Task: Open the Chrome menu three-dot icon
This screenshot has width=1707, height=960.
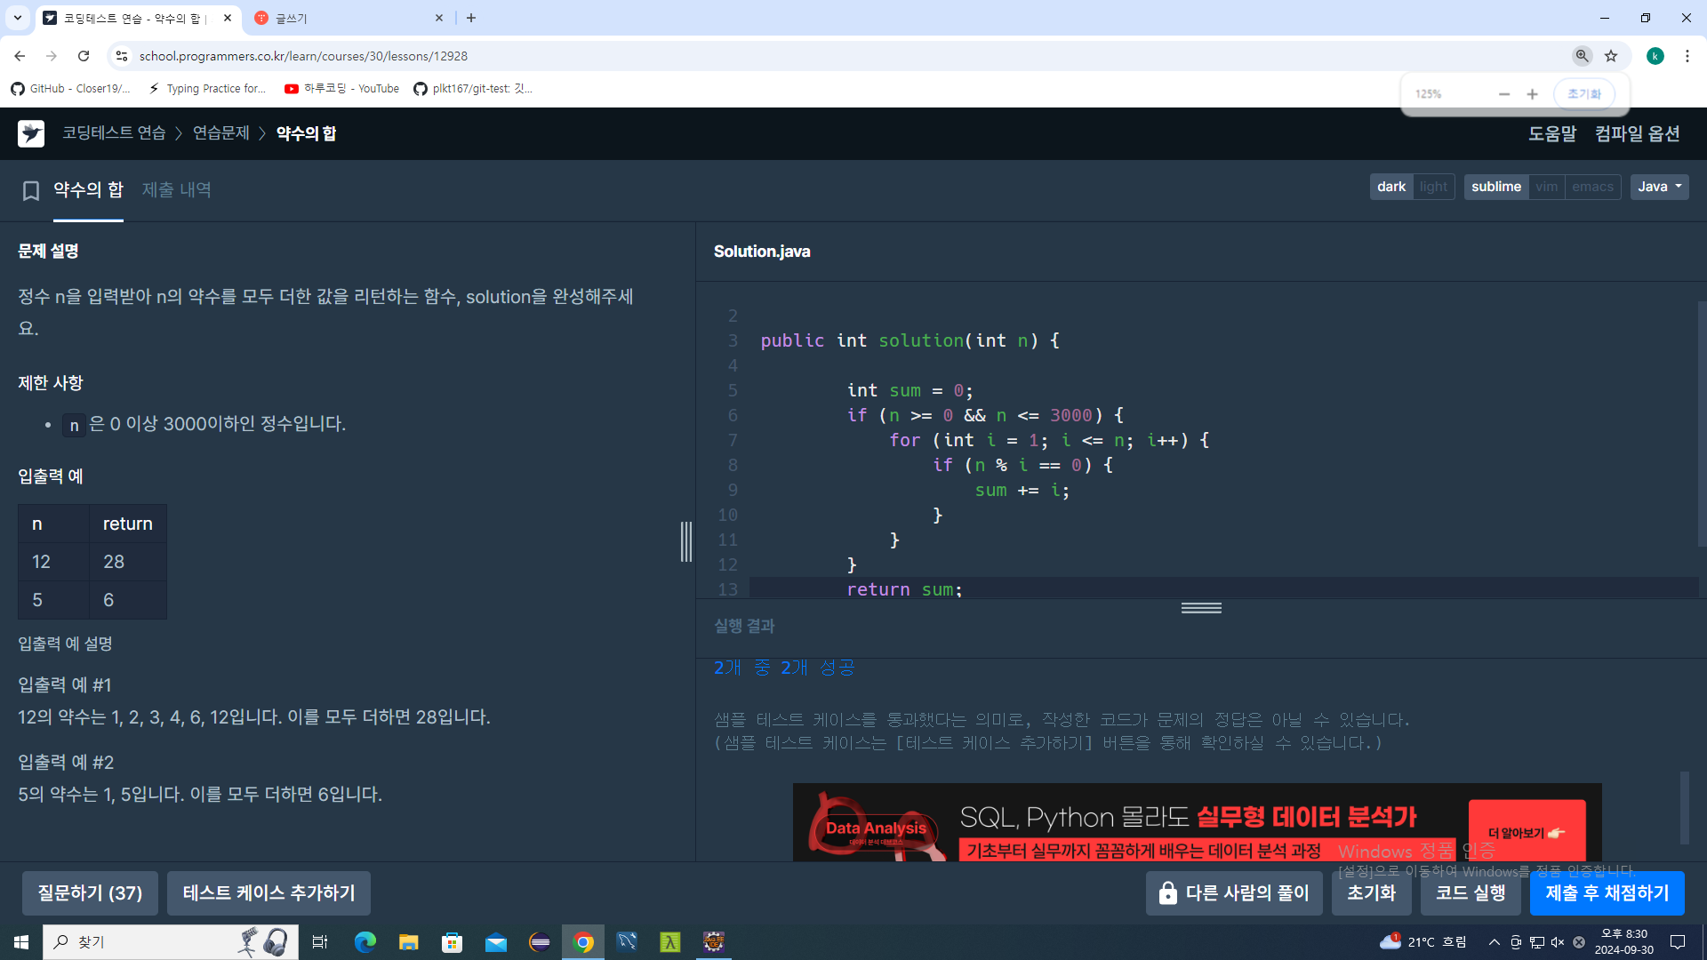Action: tap(1687, 56)
